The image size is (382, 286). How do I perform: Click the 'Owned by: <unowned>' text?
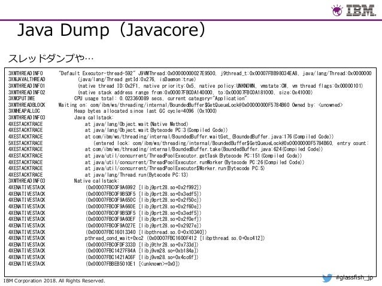[x=317, y=105]
